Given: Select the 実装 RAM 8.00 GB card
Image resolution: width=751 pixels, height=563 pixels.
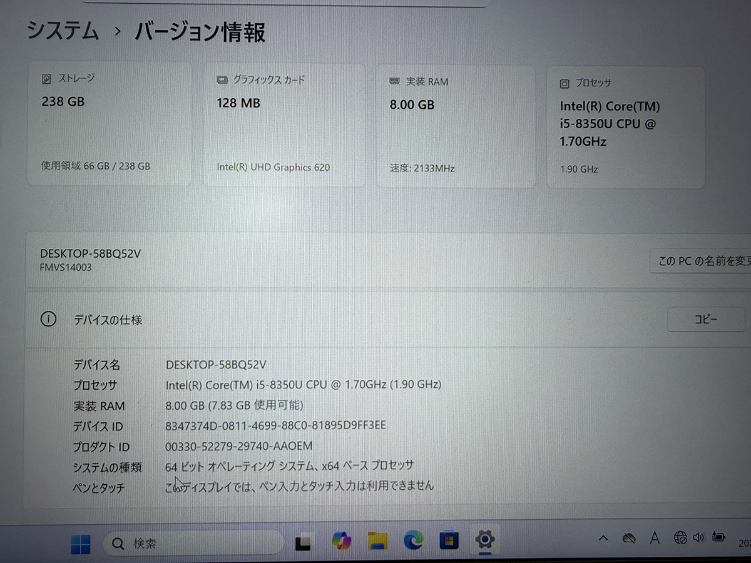Looking at the screenshot, I should click(x=455, y=126).
